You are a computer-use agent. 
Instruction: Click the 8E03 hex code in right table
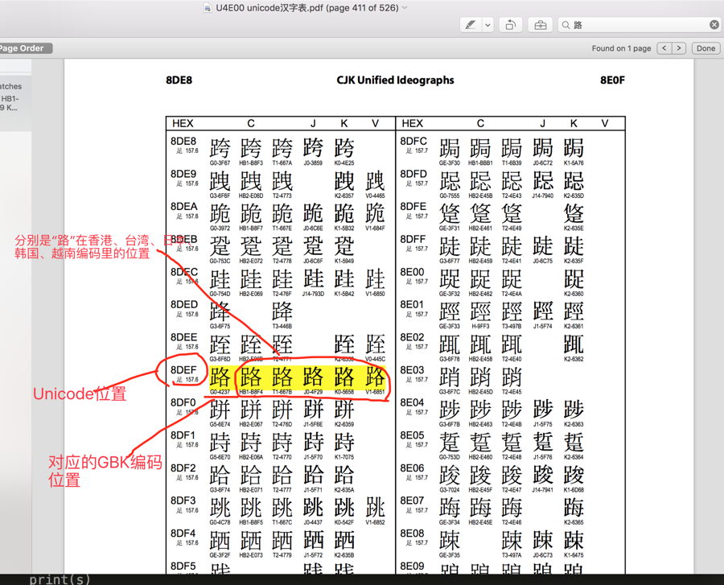(412, 370)
